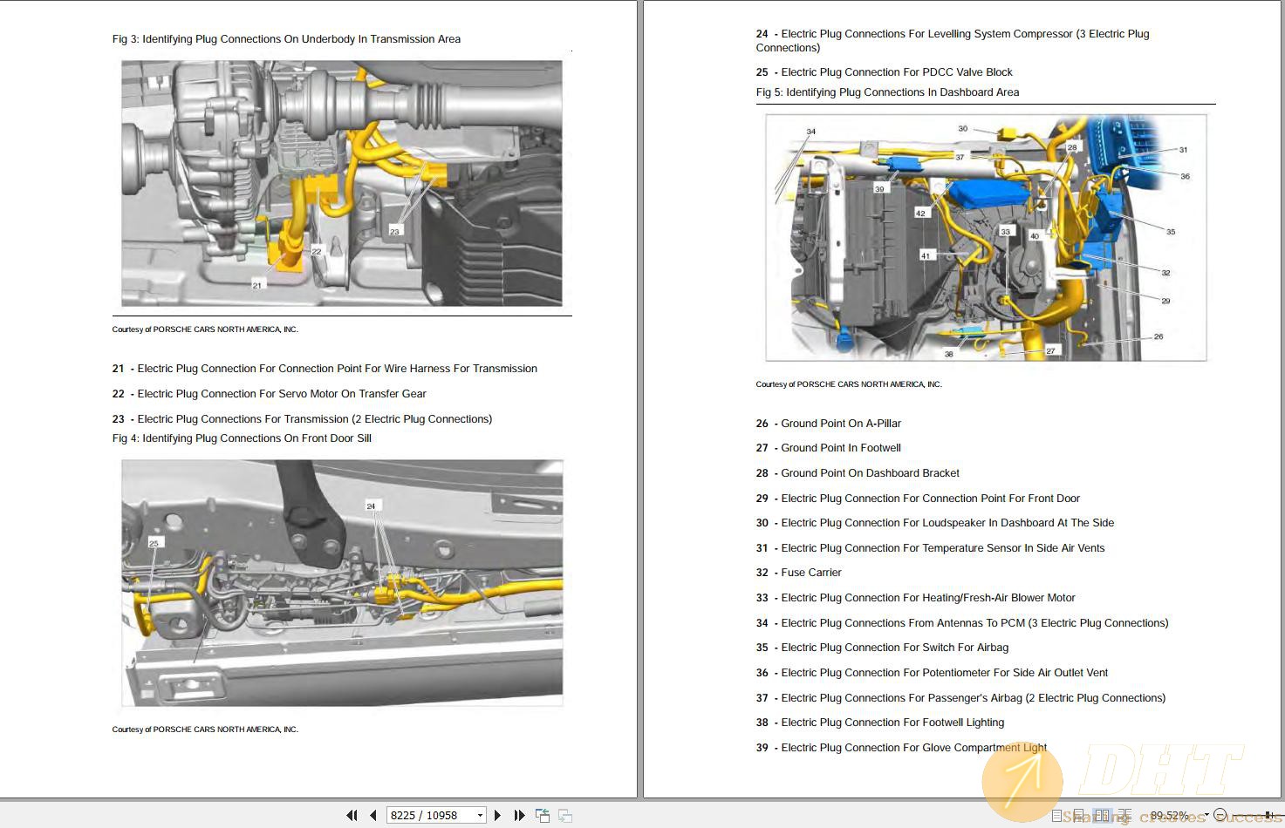
Task: Go to the first page
Action: click(352, 815)
